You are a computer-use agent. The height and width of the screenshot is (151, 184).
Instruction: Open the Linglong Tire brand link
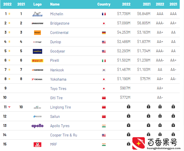click(60, 107)
